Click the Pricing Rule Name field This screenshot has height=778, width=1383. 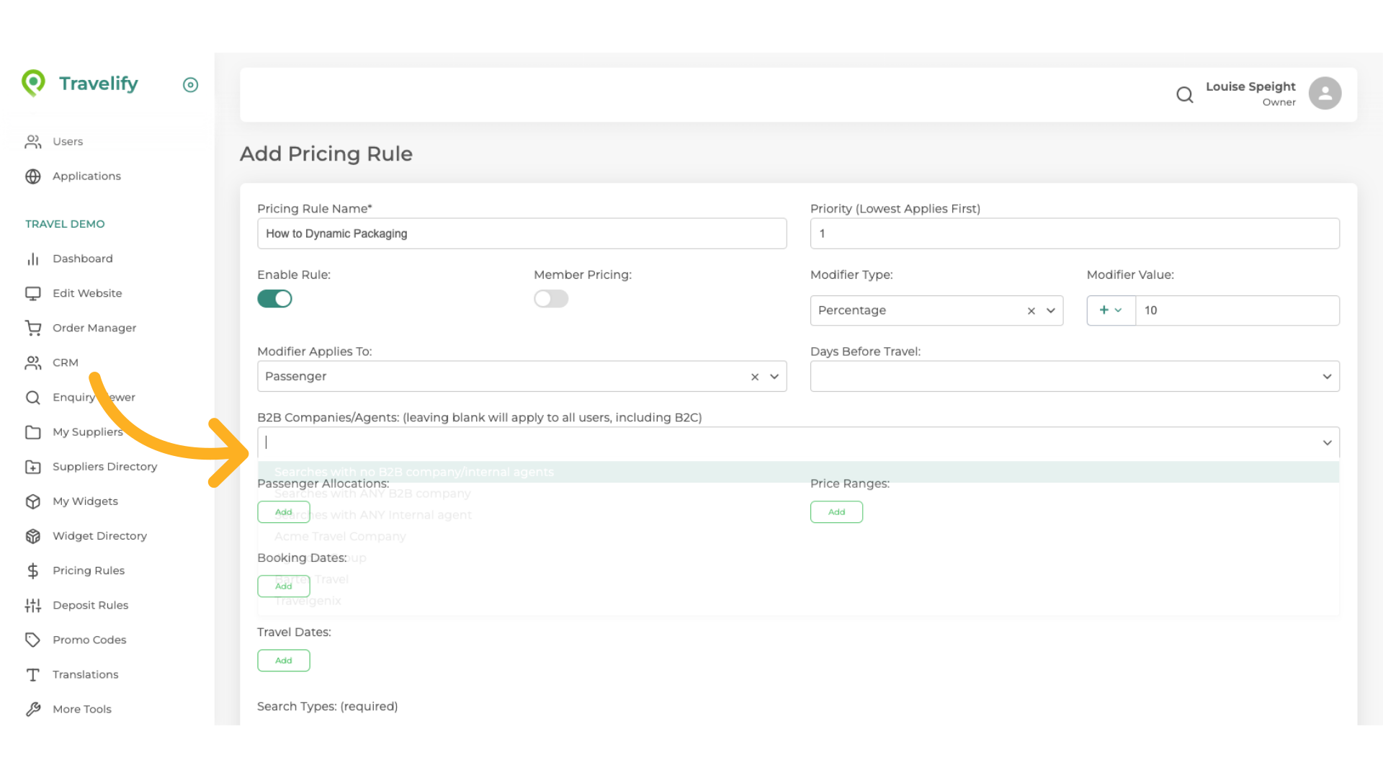coord(522,233)
